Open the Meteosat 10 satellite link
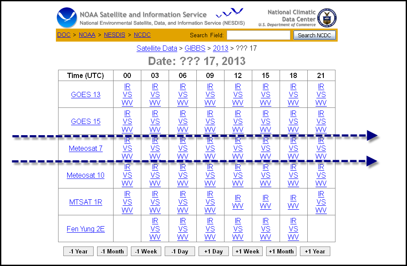The image size is (407, 266). 86,175
